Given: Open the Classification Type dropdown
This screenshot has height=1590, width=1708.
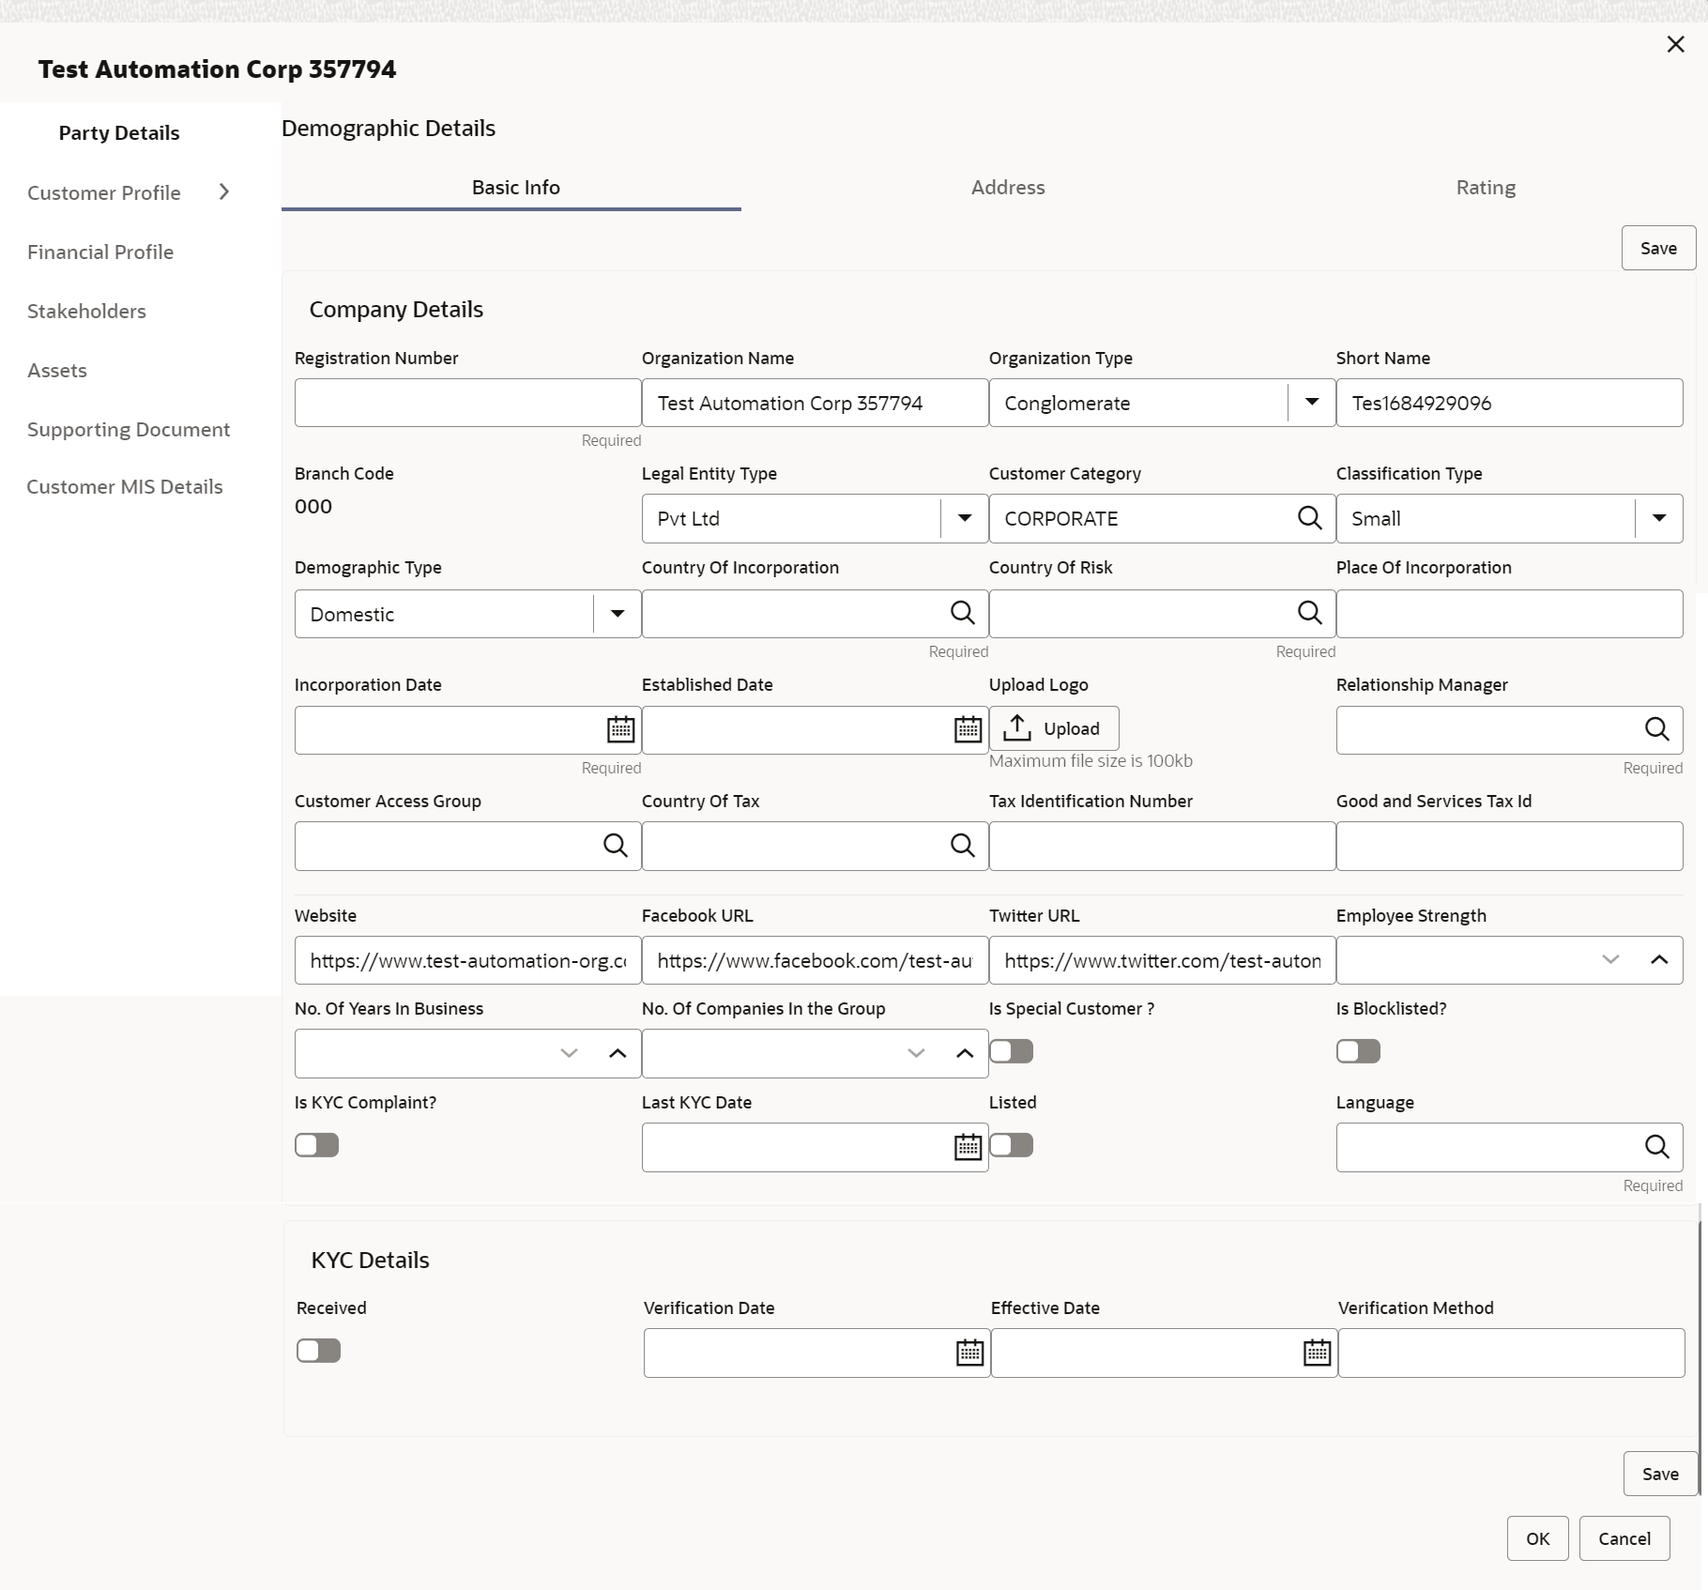Looking at the screenshot, I should click(x=1658, y=518).
